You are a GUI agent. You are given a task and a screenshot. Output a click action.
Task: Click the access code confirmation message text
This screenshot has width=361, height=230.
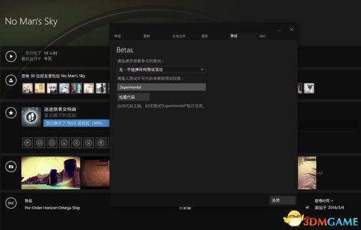tap(161, 106)
